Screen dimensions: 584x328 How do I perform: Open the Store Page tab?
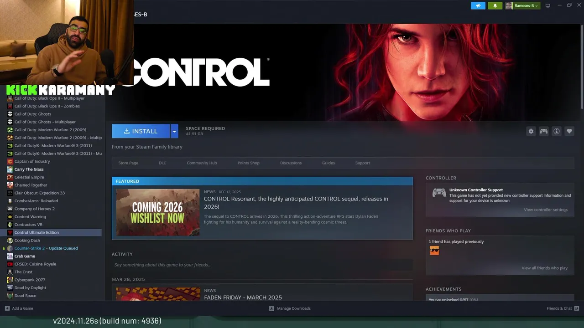click(x=128, y=163)
